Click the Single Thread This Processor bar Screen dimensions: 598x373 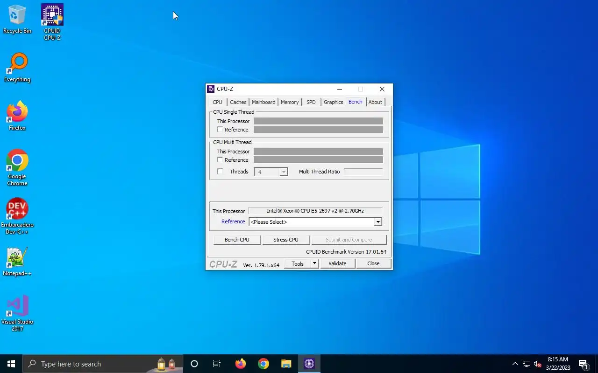pos(318,121)
